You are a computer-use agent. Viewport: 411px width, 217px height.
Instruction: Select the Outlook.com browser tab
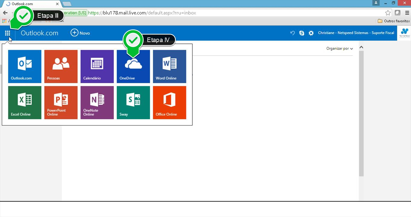[32, 4]
